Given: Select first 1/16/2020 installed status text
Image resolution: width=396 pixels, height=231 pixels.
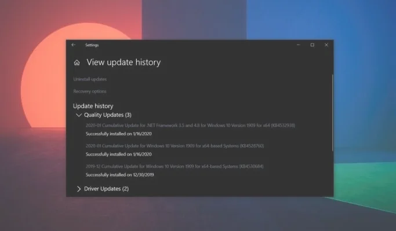Looking at the screenshot, I should (x=119, y=134).
